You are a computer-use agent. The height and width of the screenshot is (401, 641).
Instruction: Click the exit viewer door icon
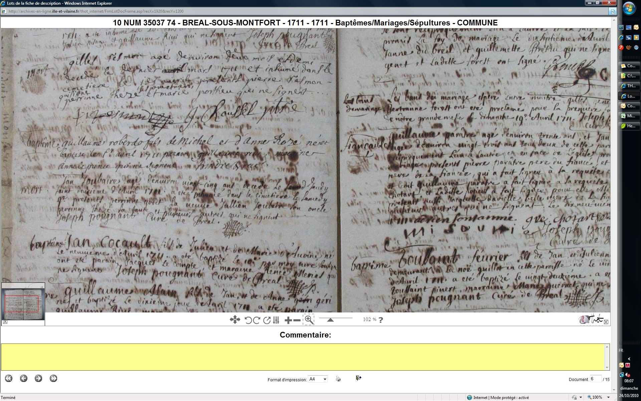(x=358, y=378)
